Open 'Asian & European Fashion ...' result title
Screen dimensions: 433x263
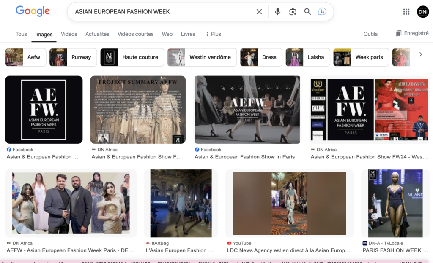tap(43, 157)
